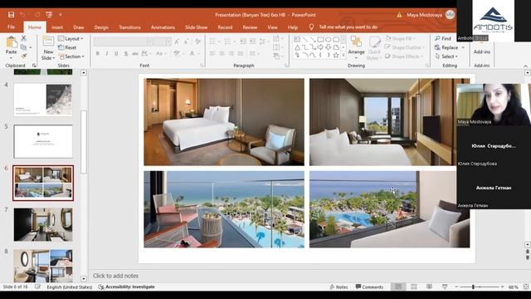Image resolution: width=531 pixels, height=299 pixels.
Task: Open the Select dropdown in Editing
Action: click(446, 56)
